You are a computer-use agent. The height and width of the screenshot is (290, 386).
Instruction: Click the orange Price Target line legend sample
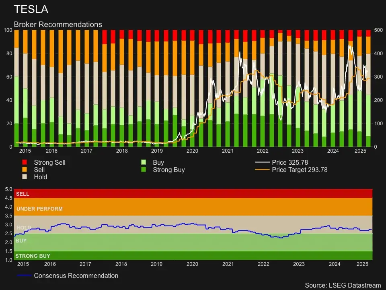262,170
